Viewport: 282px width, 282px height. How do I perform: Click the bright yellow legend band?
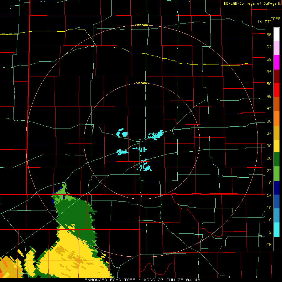pyautogui.click(x=277, y=146)
